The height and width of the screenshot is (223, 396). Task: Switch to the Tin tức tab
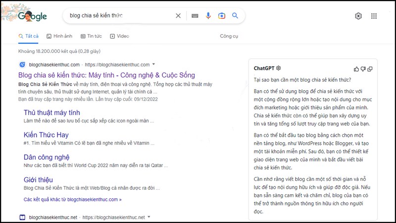pyautogui.click(x=91, y=36)
